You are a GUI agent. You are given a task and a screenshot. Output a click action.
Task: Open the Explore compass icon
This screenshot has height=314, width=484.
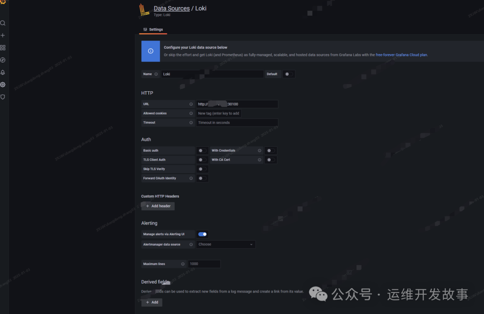click(x=3, y=60)
